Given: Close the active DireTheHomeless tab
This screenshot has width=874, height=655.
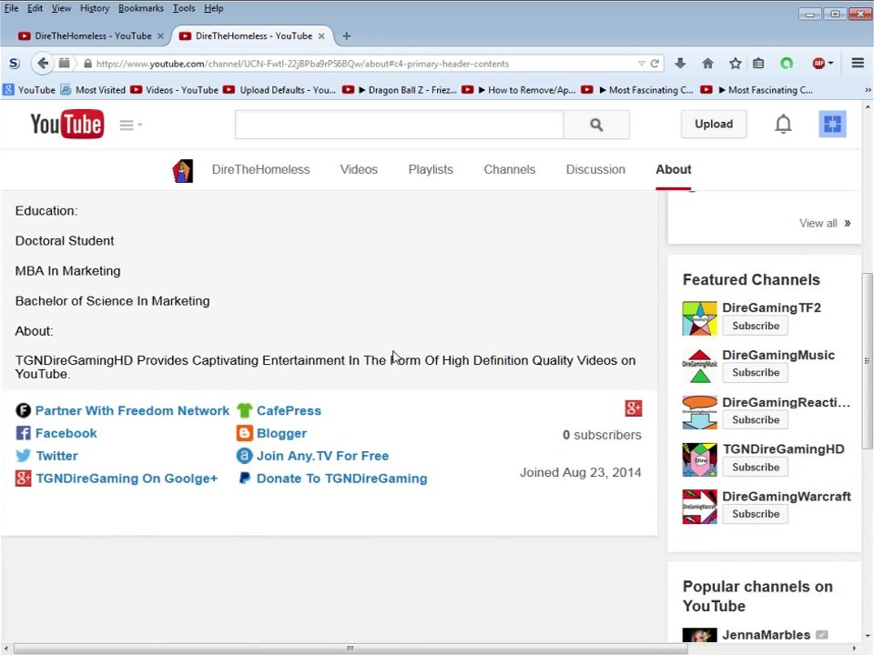Looking at the screenshot, I should coord(321,36).
